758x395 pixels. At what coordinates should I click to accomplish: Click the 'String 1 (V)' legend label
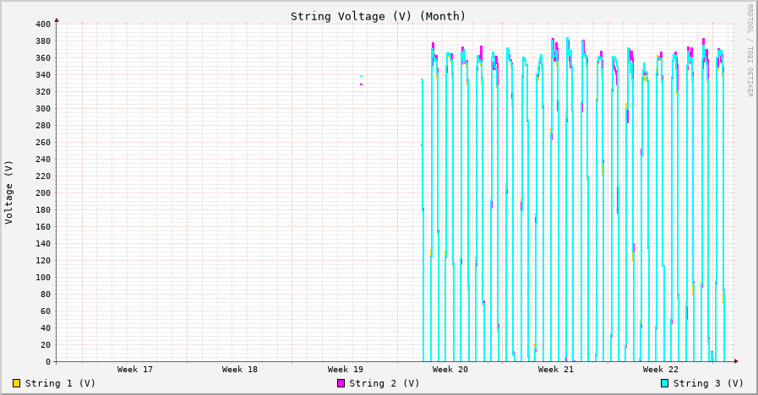tap(61, 383)
